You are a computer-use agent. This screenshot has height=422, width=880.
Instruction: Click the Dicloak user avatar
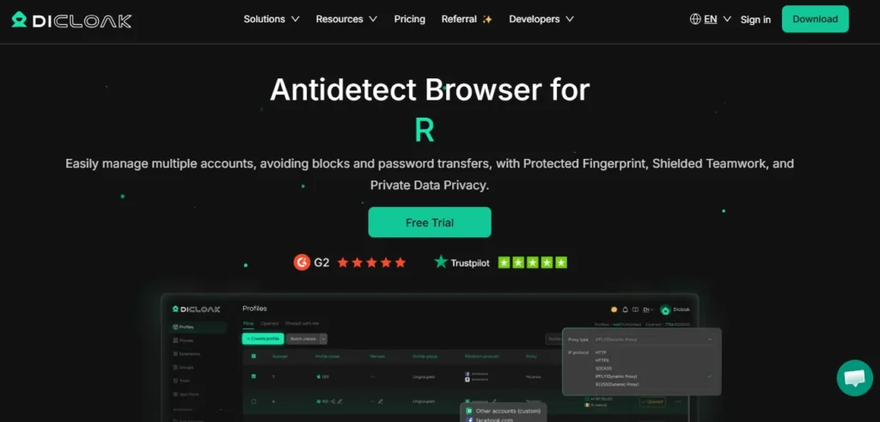[x=666, y=309]
